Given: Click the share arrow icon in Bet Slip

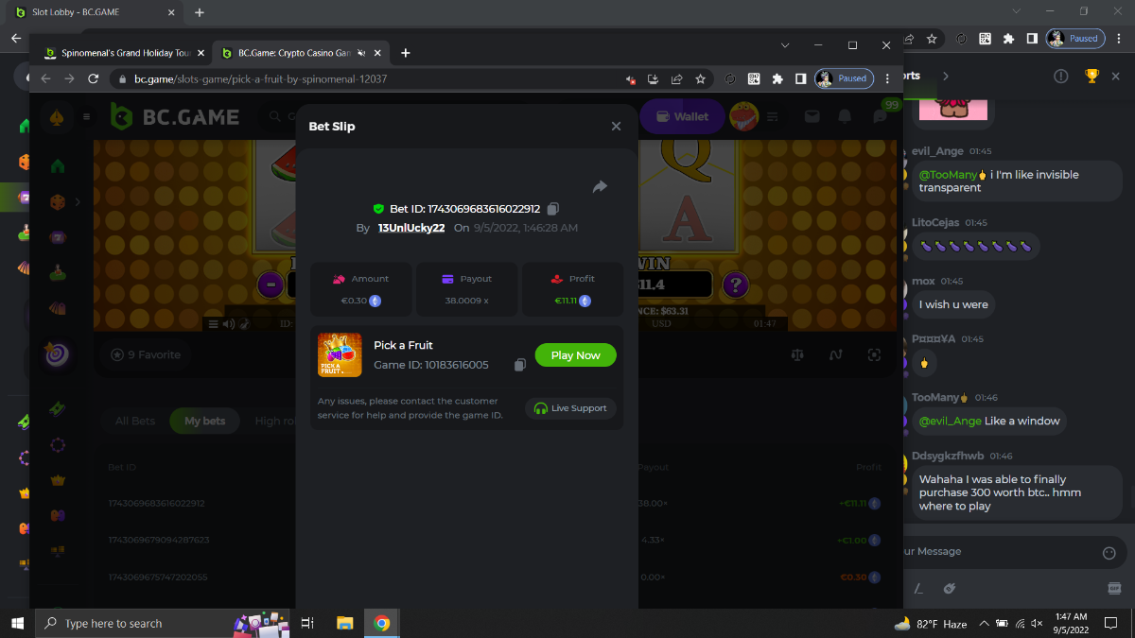Looking at the screenshot, I should pyautogui.click(x=600, y=187).
